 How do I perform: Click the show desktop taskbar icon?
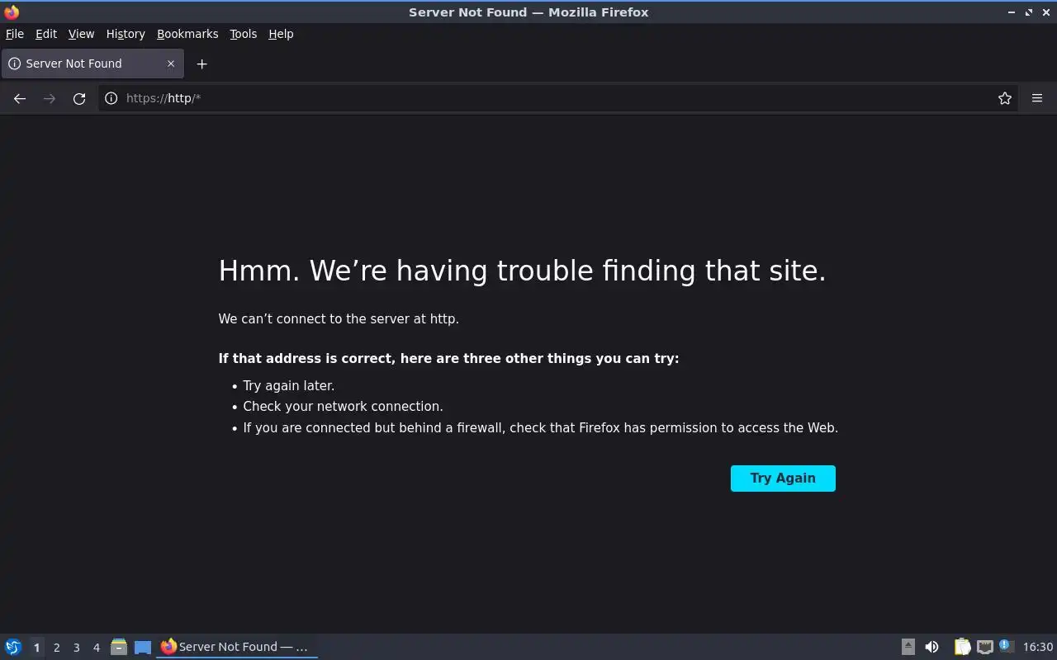pyautogui.click(x=143, y=648)
